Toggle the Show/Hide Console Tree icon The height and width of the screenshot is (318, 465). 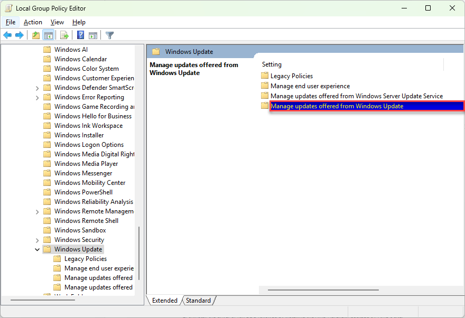pyautogui.click(x=48, y=35)
